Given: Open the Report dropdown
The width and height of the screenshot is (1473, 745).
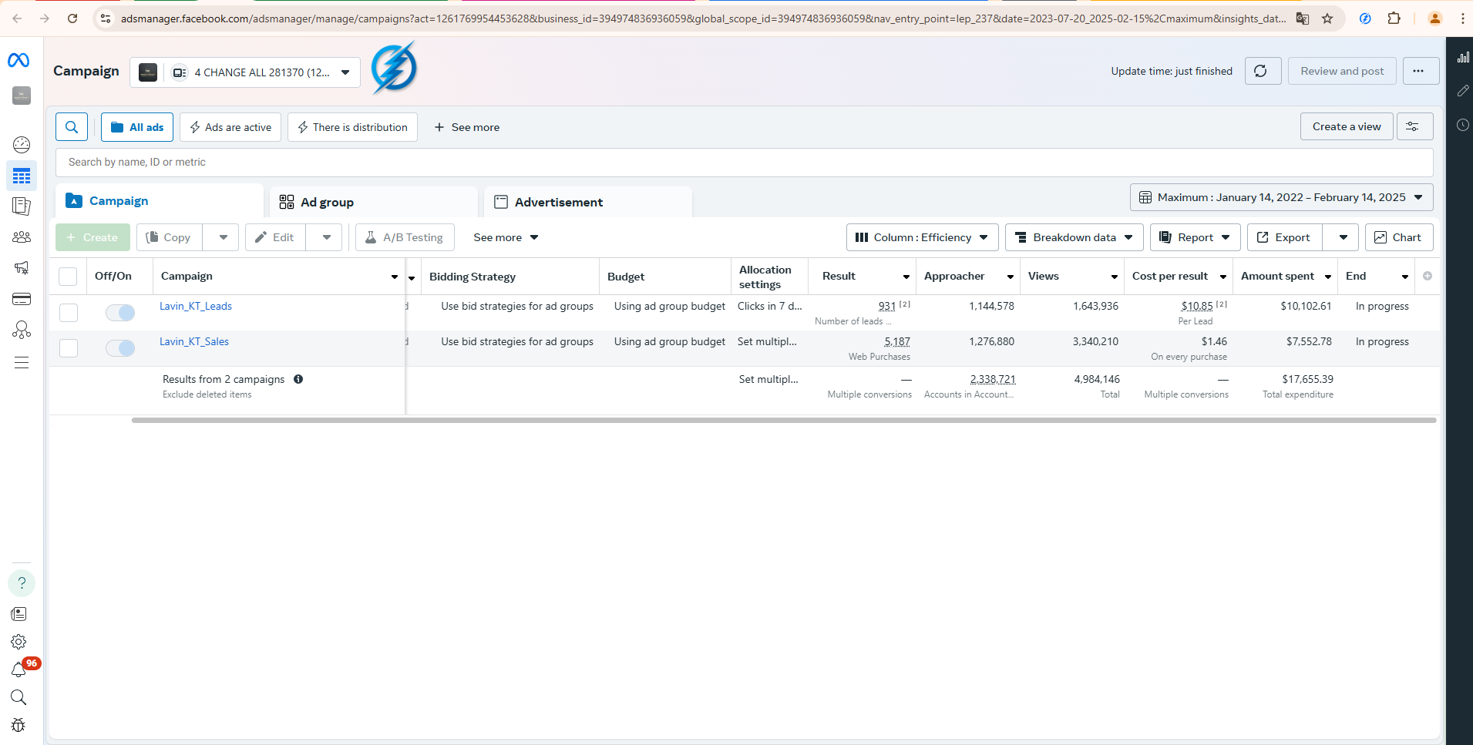Looking at the screenshot, I should pos(1195,237).
